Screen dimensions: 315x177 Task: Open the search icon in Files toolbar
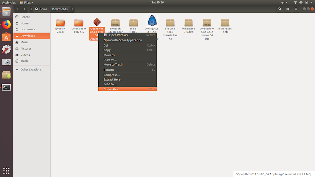(x=280, y=9)
